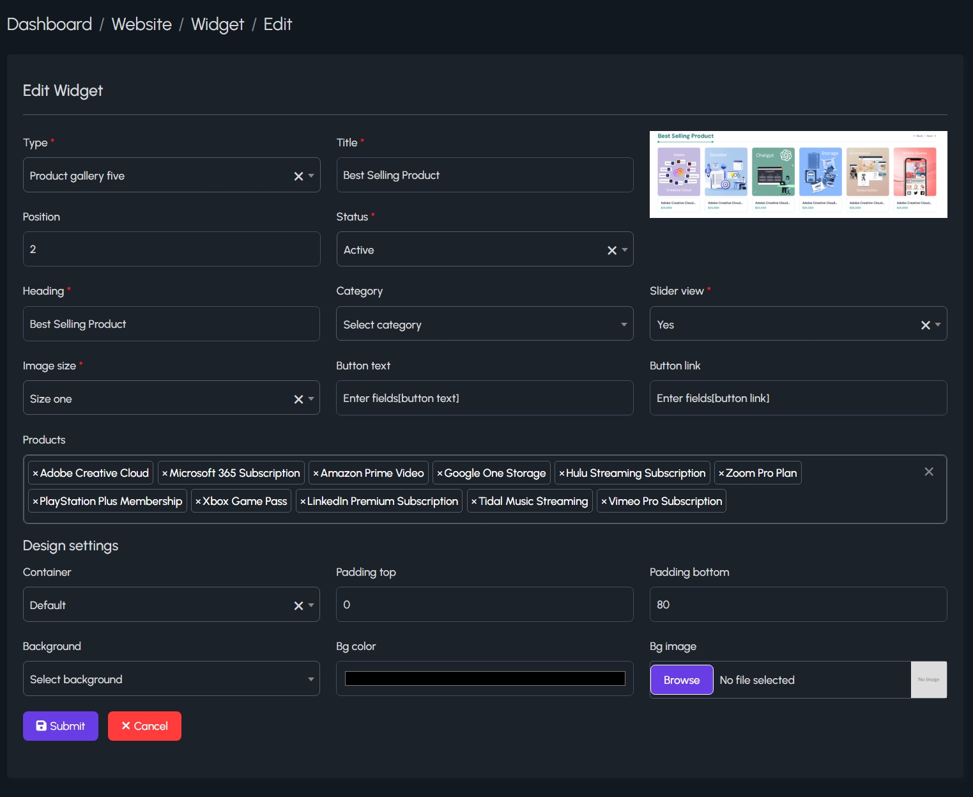The width and height of the screenshot is (973, 797).
Task: Go to Website breadcrumb
Action: [142, 24]
